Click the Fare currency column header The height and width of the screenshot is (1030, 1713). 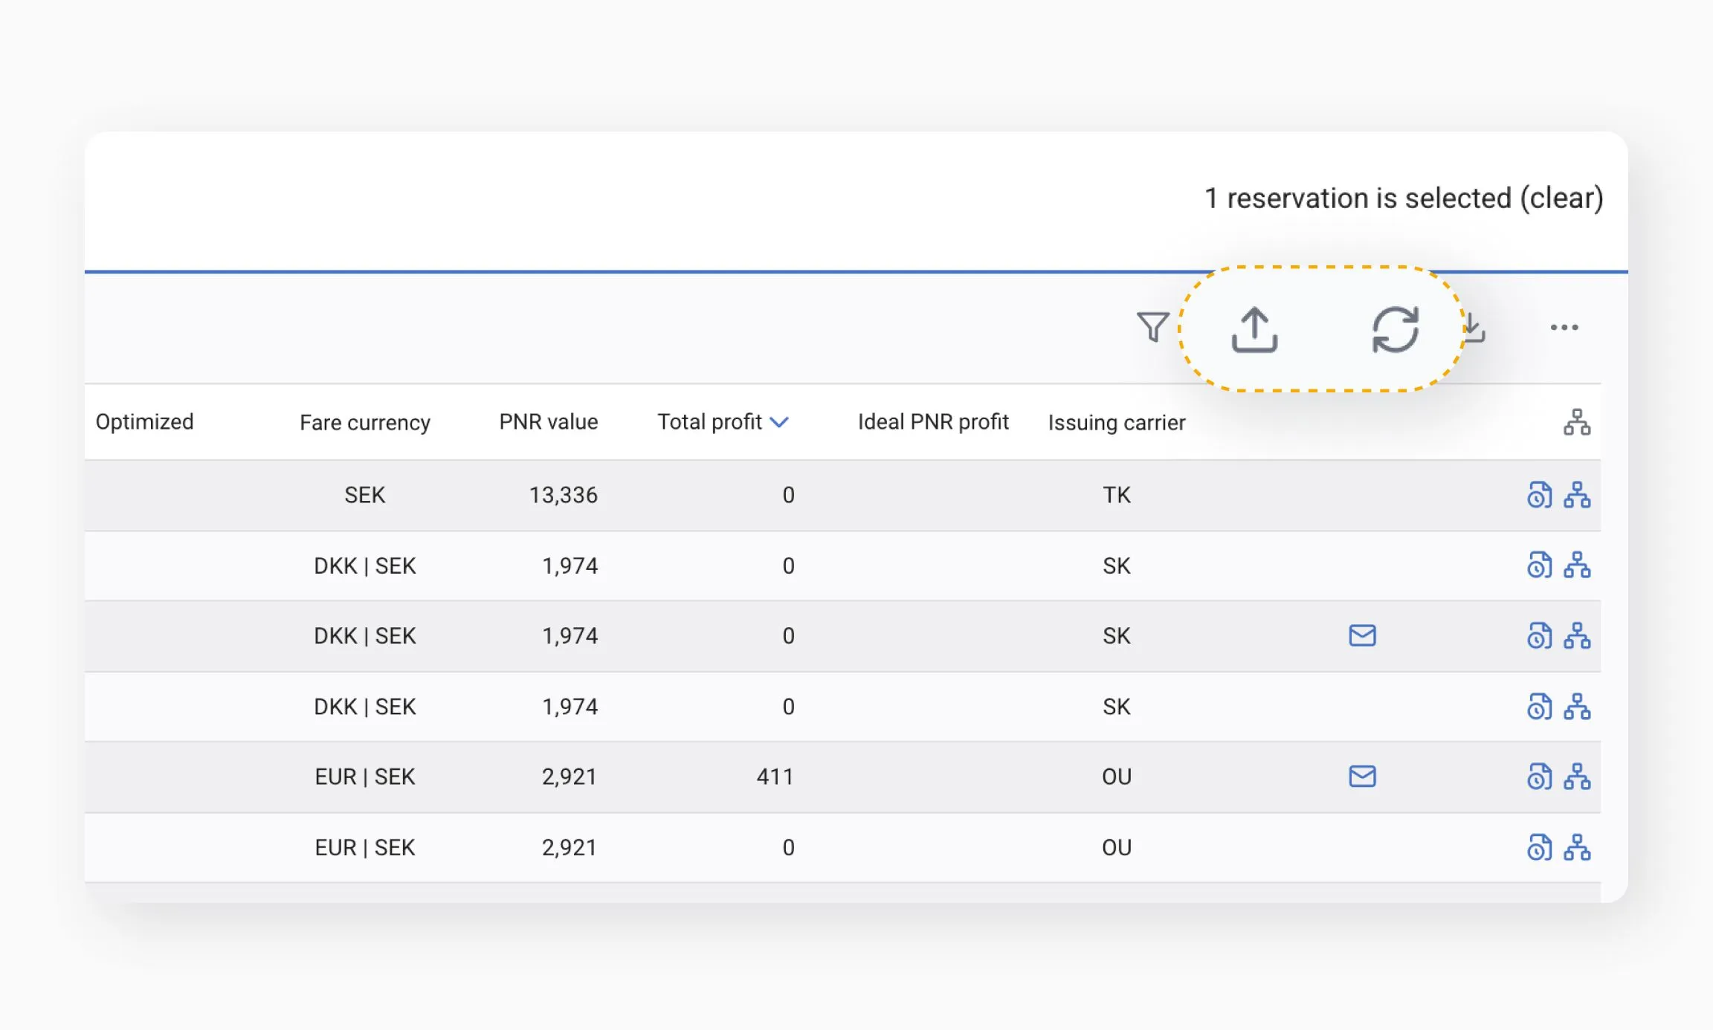364,422
